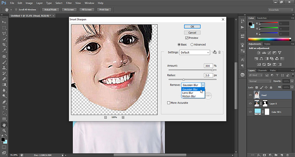Image resolution: width=295 pixels, height=157 pixels.
Task: Select the Type tool in the toolbar
Action: click(4, 108)
